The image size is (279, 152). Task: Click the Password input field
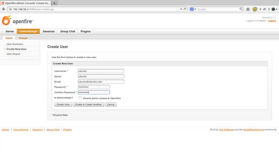tap(94, 87)
